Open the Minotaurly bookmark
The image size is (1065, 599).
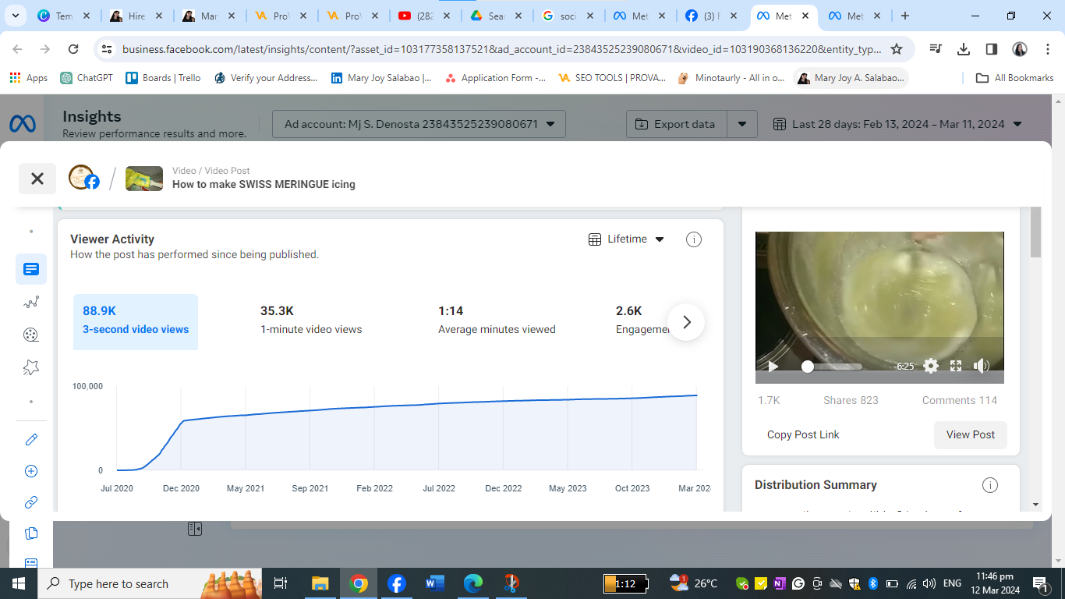(731, 78)
